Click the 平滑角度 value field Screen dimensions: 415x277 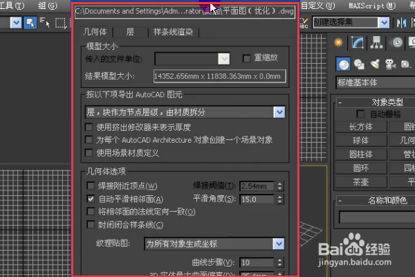point(257,199)
